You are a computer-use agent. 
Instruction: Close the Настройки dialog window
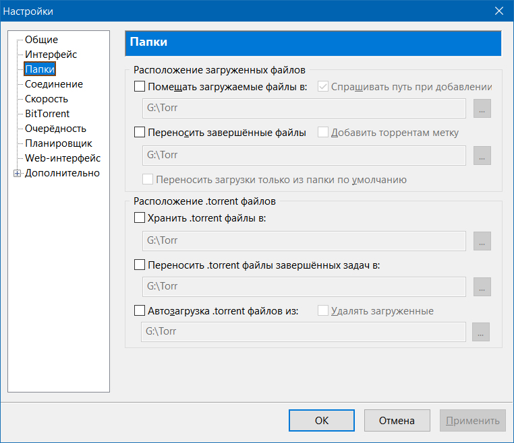tap(498, 11)
